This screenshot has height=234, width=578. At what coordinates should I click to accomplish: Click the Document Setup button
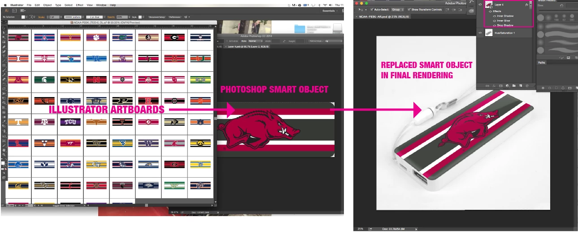click(x=157, y=17)
